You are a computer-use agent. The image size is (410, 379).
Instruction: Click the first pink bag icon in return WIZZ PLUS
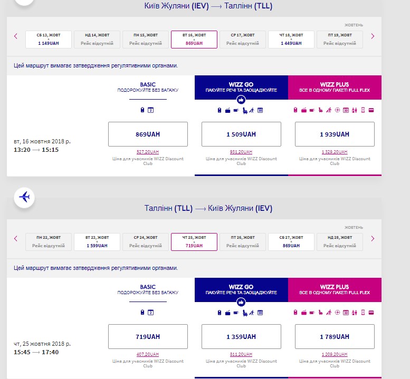(x=295, y=313)
